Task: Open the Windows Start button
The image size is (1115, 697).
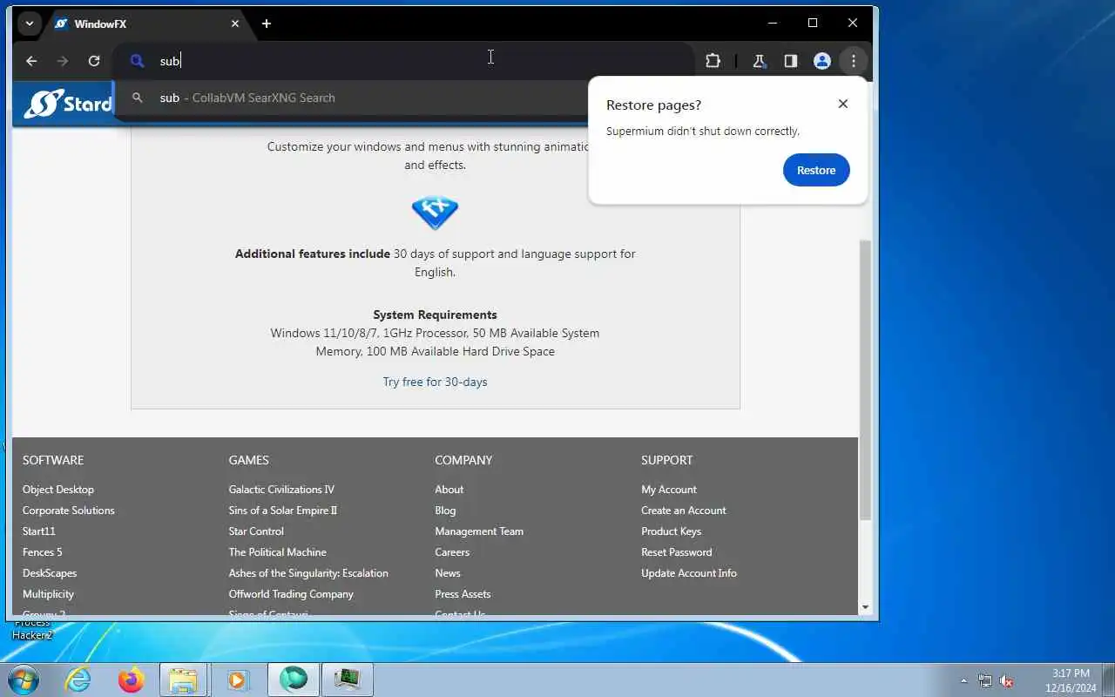Action: click(x=24, y=680)
